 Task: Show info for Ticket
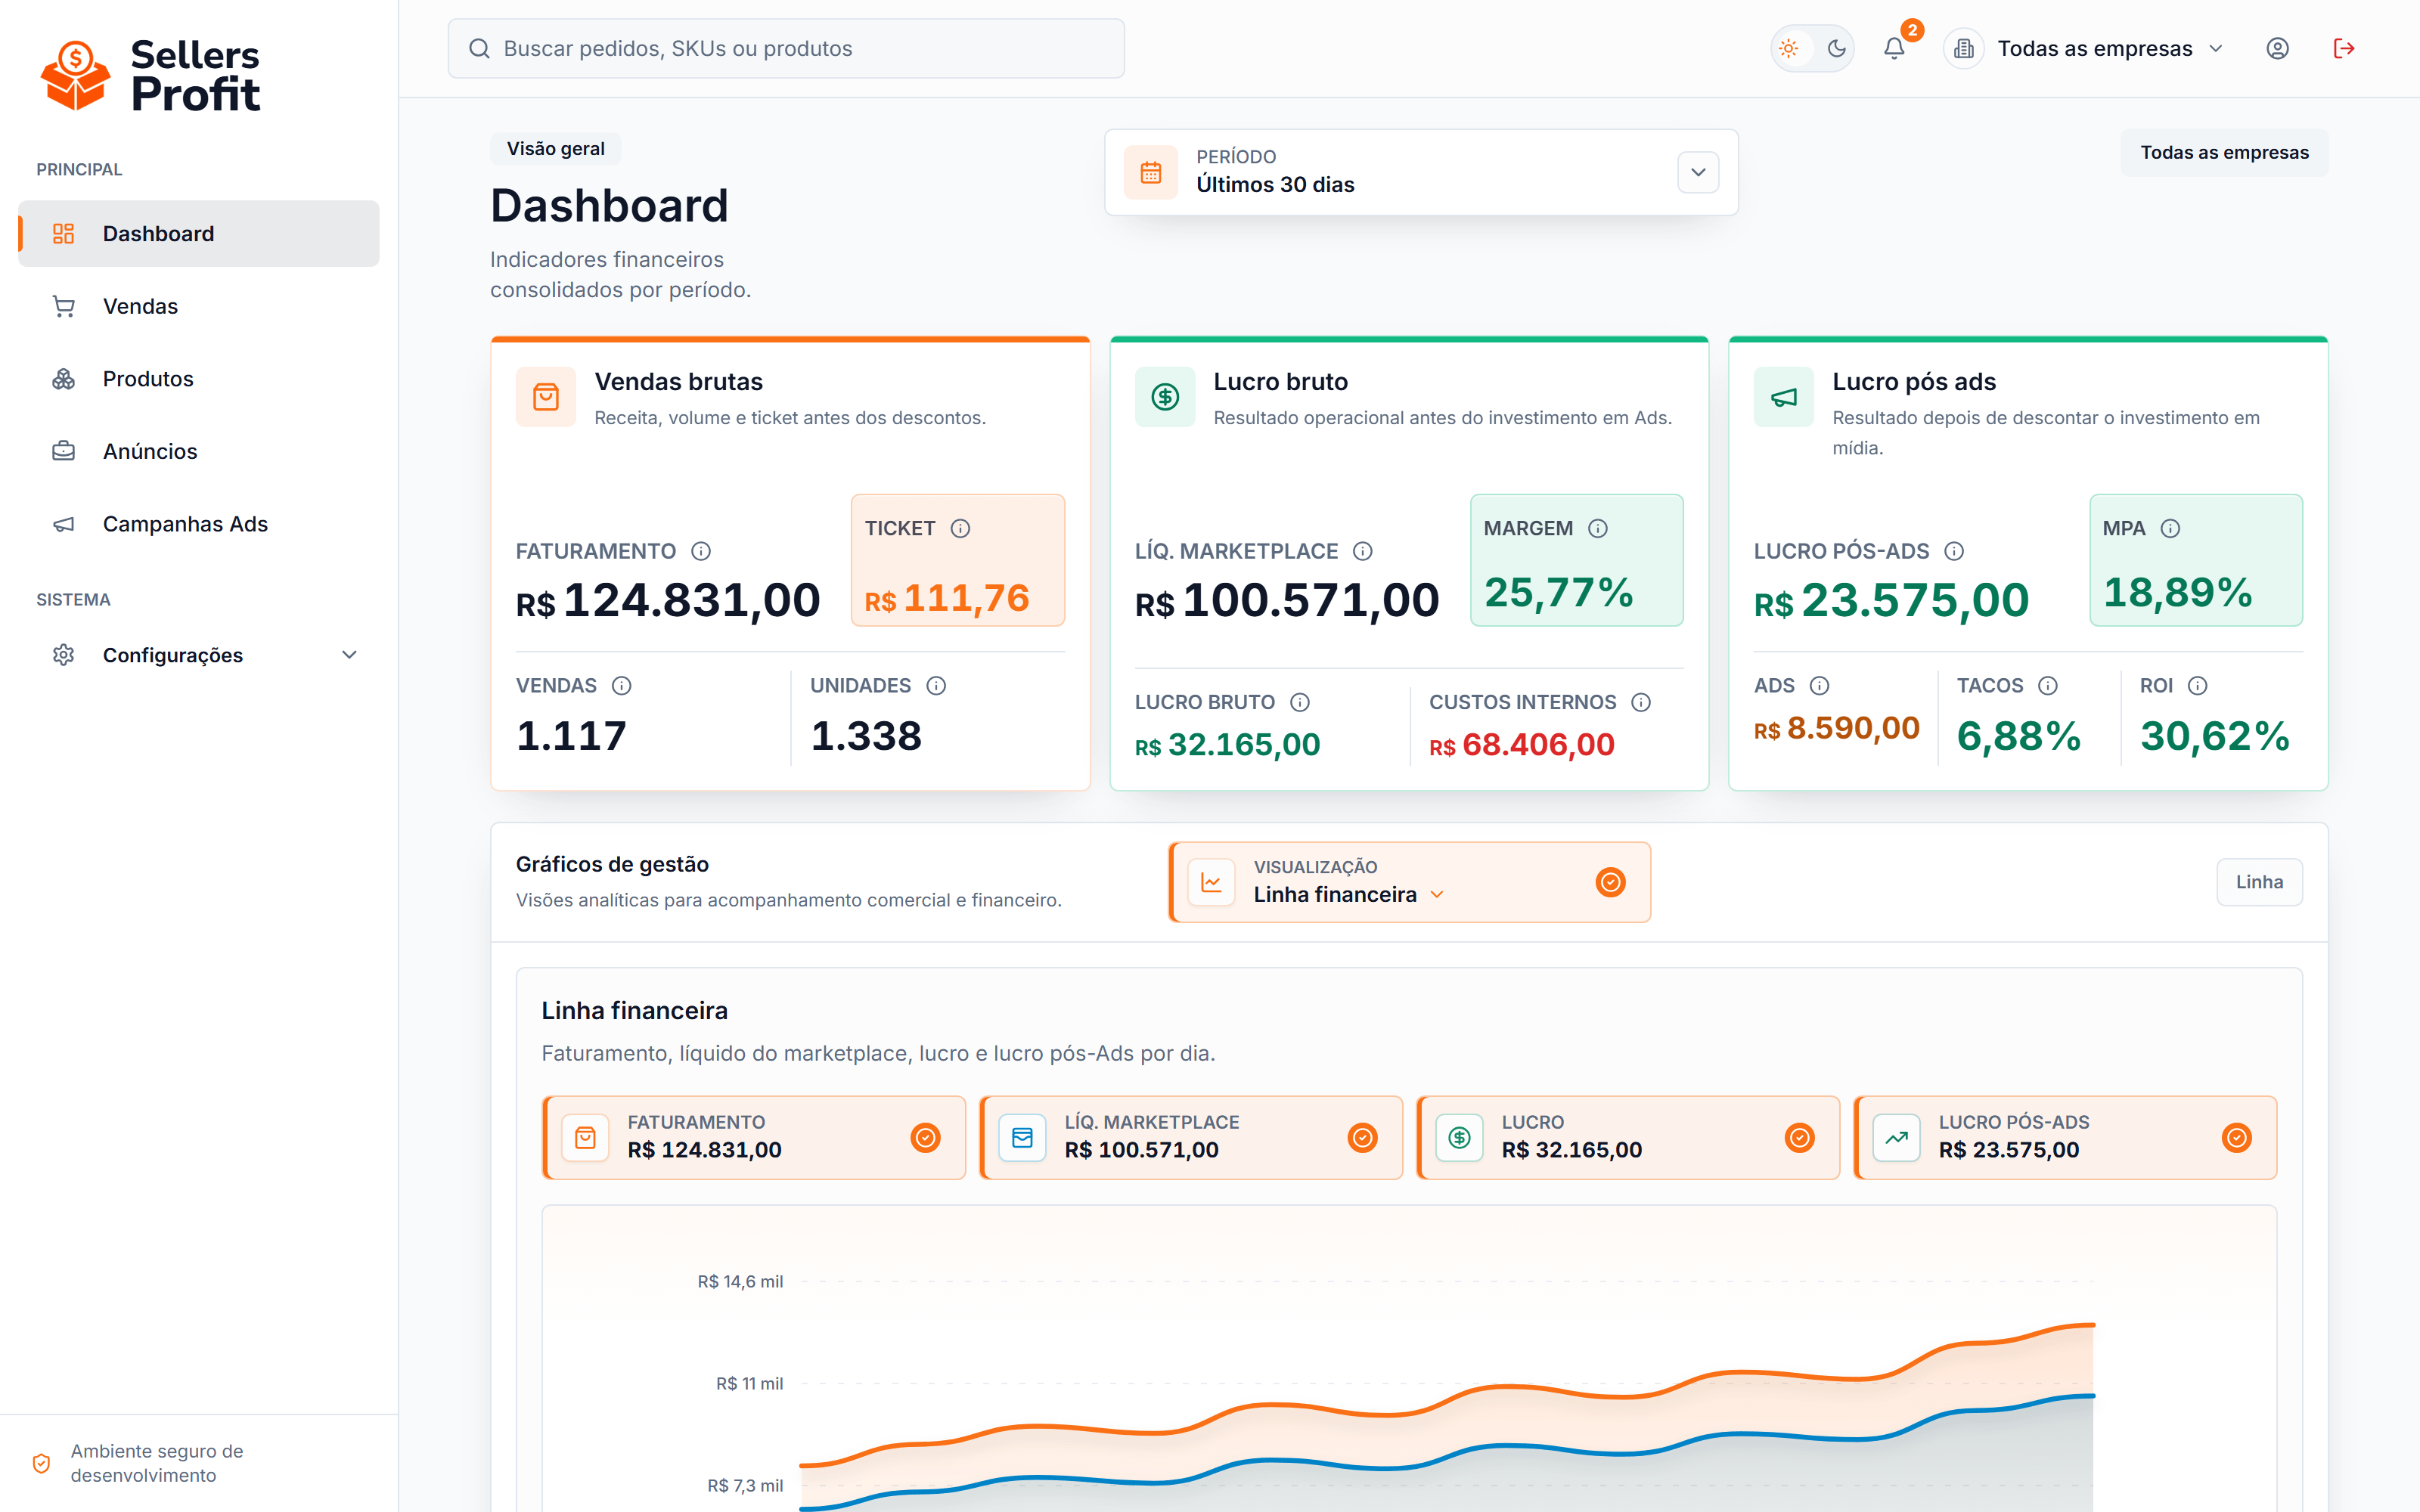(960, 528)
